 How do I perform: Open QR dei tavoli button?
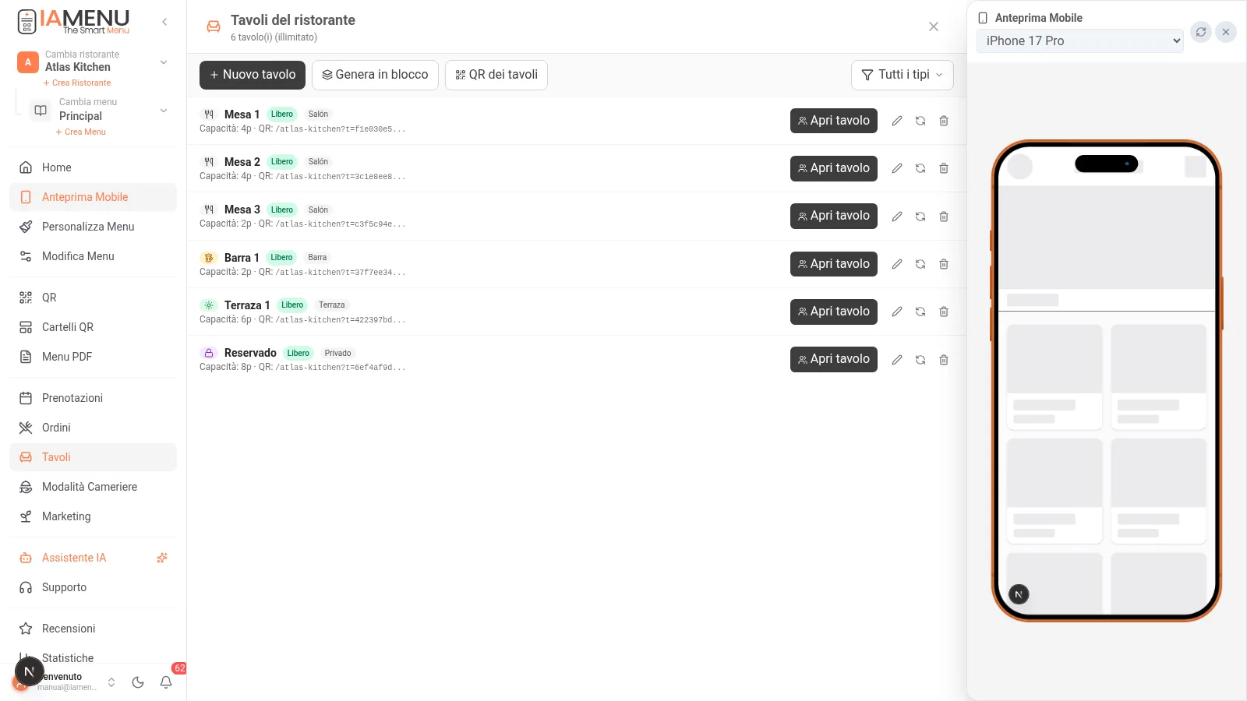coord(496,75)
